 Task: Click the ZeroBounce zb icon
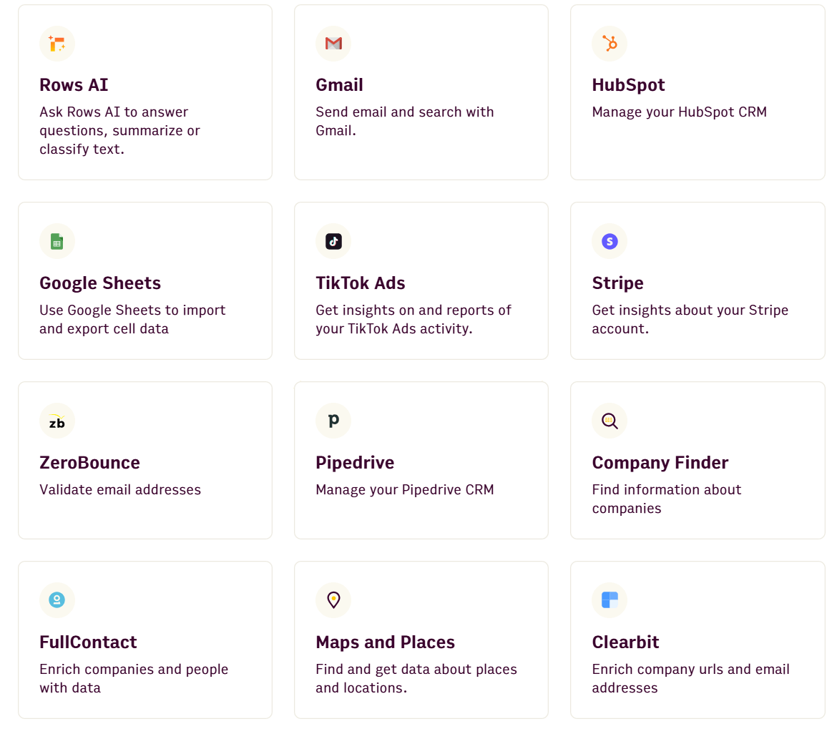point(57,421)
